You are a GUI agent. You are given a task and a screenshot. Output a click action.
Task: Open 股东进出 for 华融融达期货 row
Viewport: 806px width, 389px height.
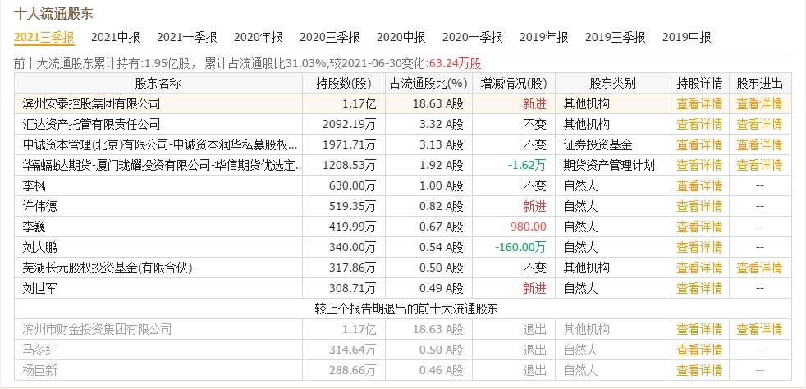759,166
